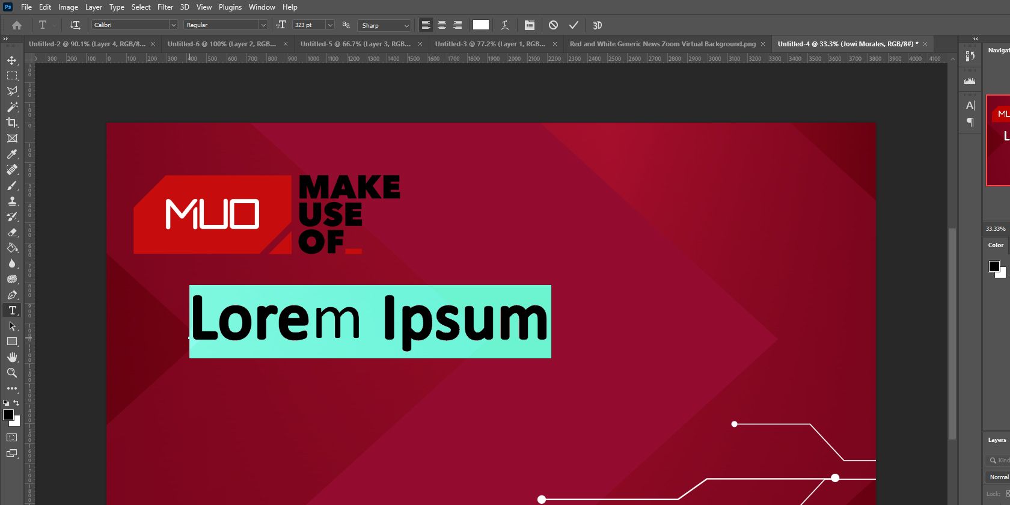Open the File menu
This screenshot has width=1010, height=505.
point(26,7)
